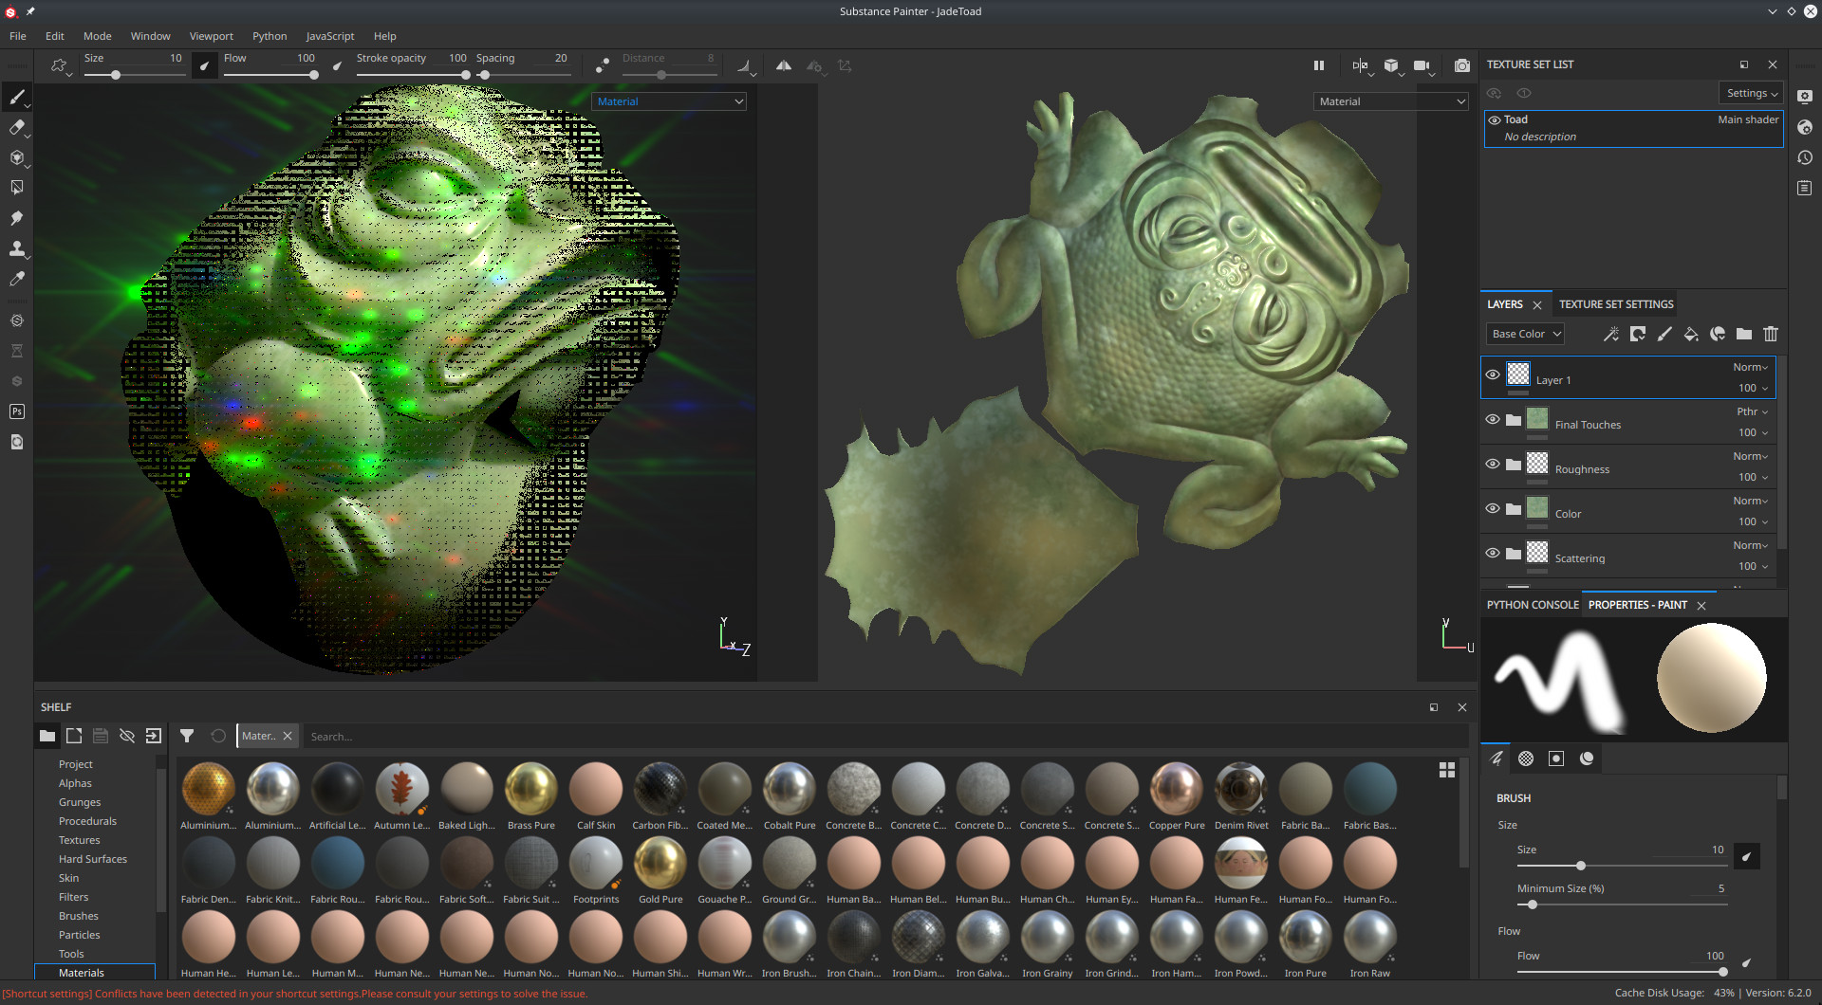Hide the Final Touches layer

click(x=1493, y=419)
